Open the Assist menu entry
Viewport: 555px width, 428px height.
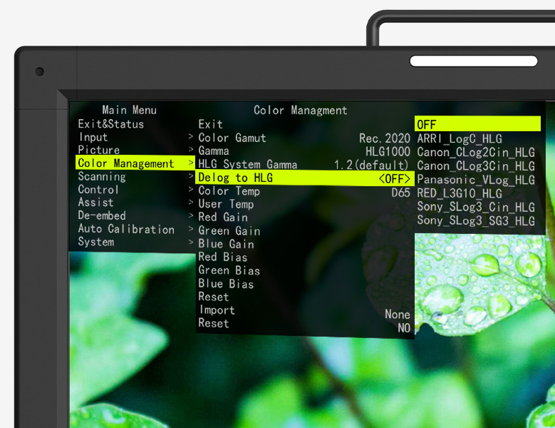point(95,203)
